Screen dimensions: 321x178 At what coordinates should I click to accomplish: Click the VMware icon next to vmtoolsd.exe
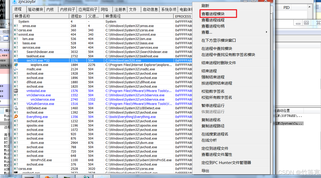[x=16, y=91]
